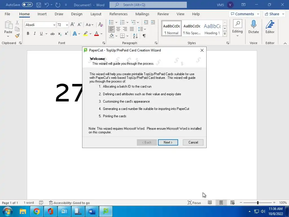Open the Accessibility checker status
The height and width of the screenshot is (217, 289).
(x=69, y=203)
